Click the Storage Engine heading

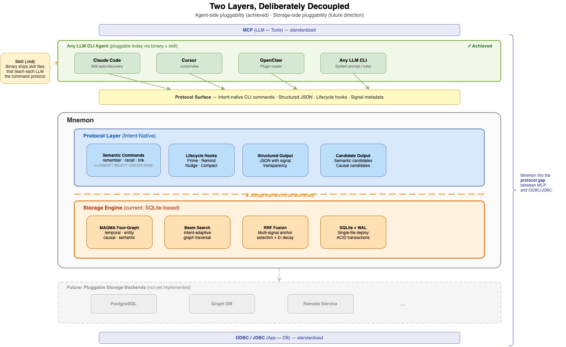[x=131, y=207]
